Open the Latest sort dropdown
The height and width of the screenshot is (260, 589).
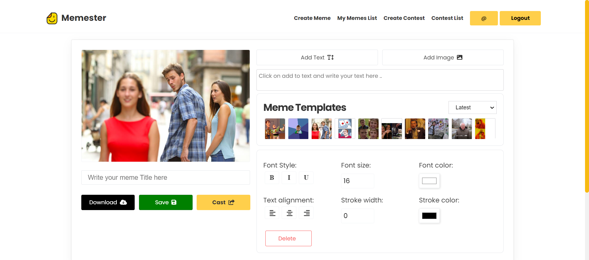click(x=472, y=107)
